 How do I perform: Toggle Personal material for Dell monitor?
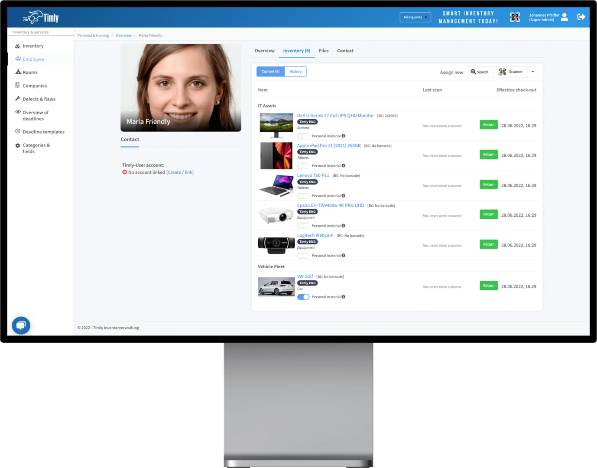coord(303,136)
